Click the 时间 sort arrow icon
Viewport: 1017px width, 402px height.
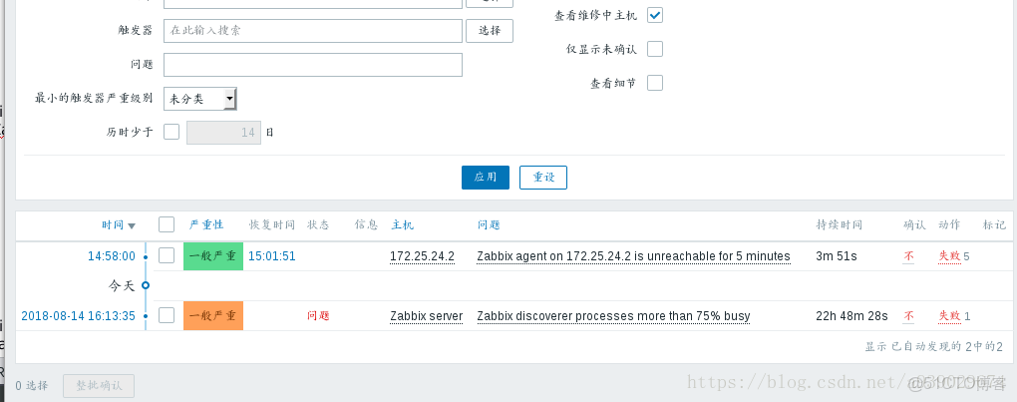coord(132,225)
